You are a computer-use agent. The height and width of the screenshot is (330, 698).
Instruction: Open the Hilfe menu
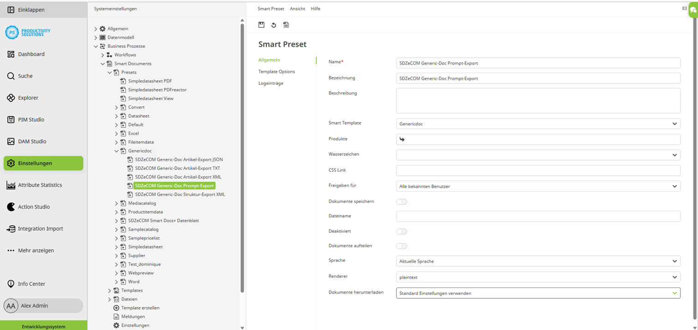click(315, 9)
